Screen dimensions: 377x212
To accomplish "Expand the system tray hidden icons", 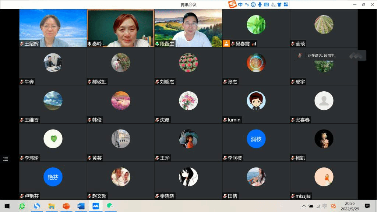I will click(x=304, y=206).
